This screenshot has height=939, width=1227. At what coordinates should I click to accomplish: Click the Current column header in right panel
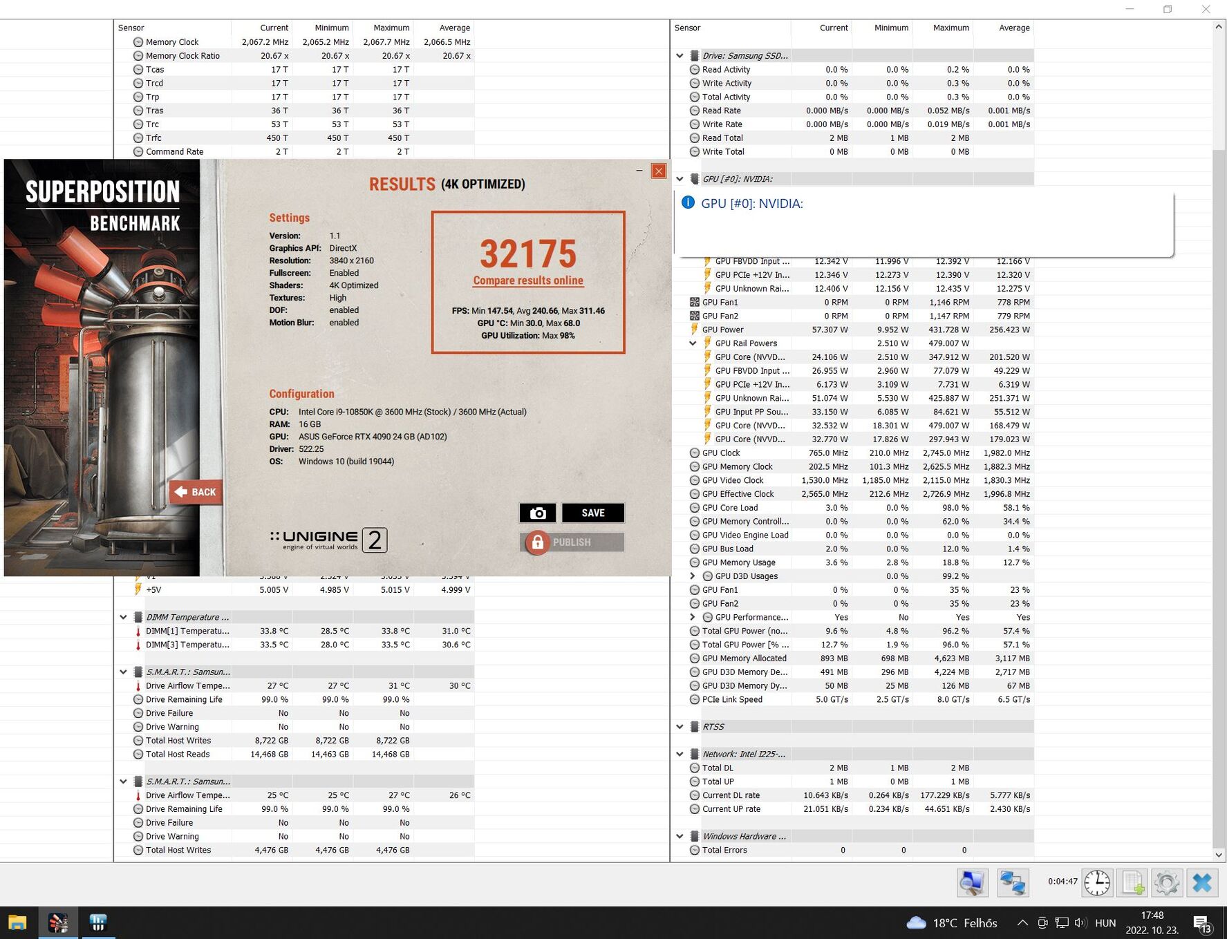[821, 28]
